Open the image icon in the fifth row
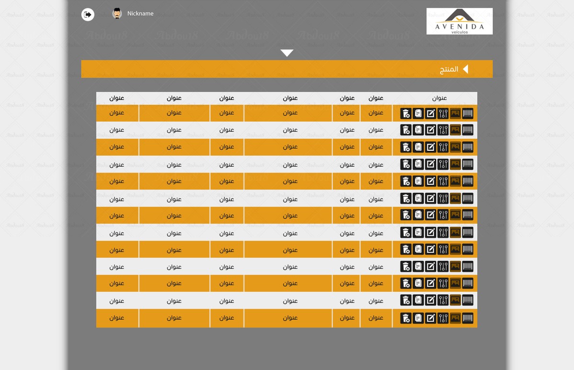The height and width of the screenshot is (370, 574). [x=455, y=181]
